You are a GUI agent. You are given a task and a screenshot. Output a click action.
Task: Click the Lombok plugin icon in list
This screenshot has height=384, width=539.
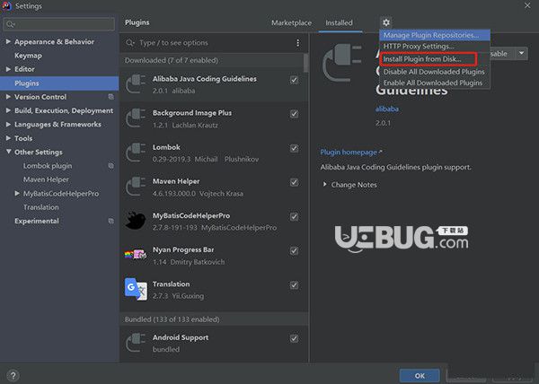point(136,153)
